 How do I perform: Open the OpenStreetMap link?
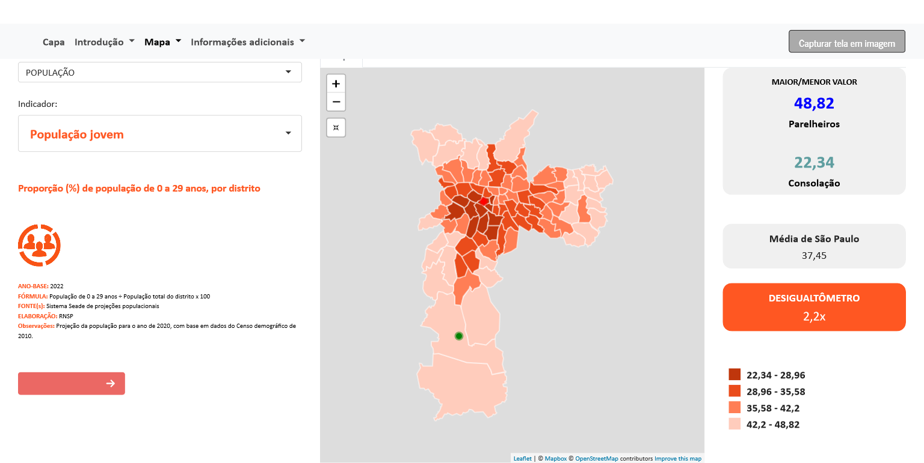coord(596,459)
